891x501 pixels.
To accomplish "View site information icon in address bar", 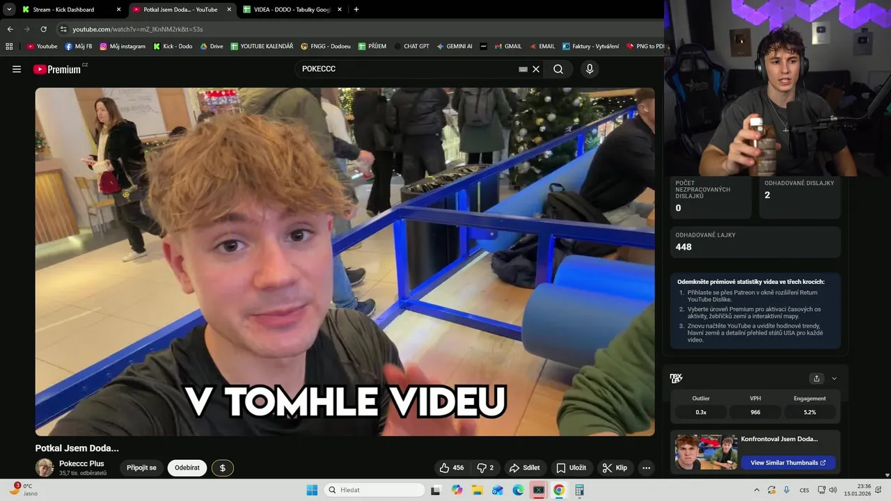I will pyautogui.click(x=63, y=29).
